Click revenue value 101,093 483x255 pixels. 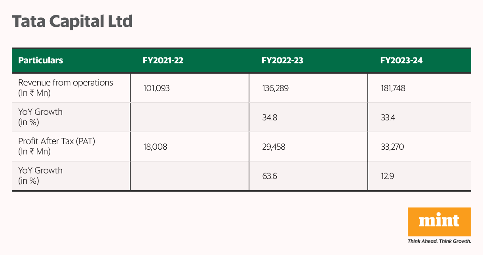pos(156,88)
